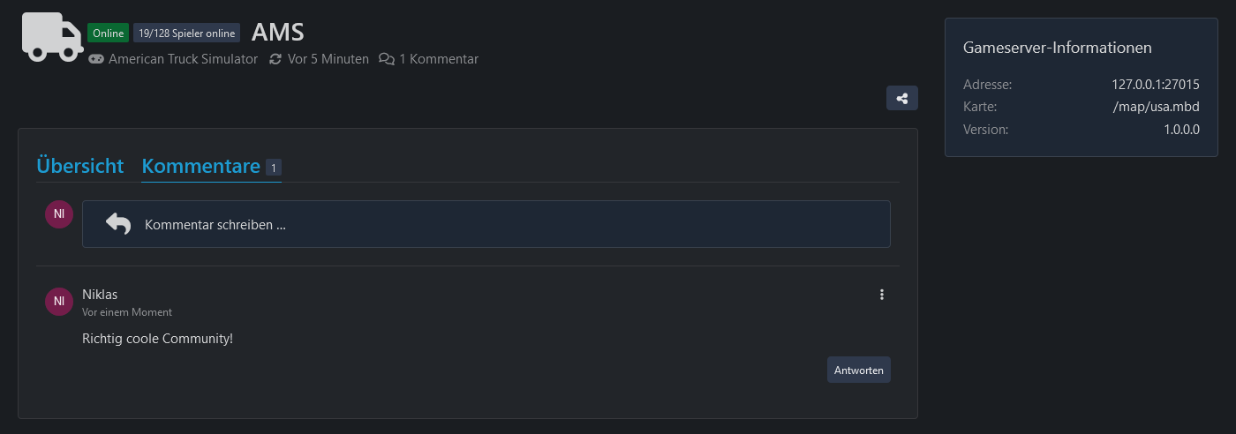
Task: Click the 'Vor einem Moment' comment timestamp
Action: click(x=127, y=312)
